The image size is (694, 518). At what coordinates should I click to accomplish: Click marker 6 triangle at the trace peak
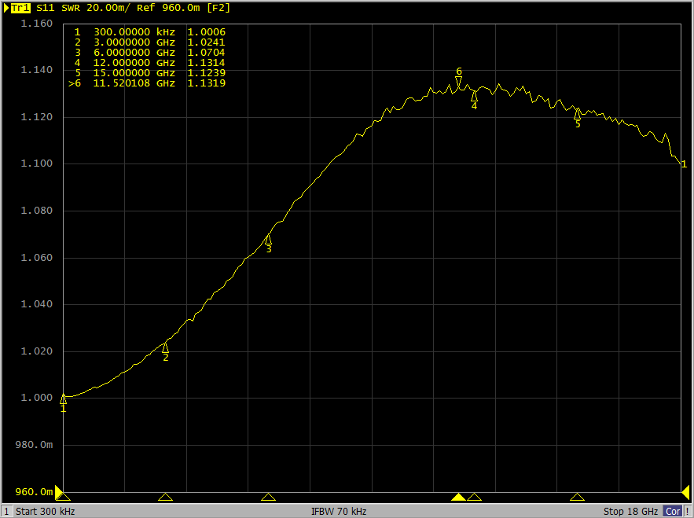click(x=459, y=81)
